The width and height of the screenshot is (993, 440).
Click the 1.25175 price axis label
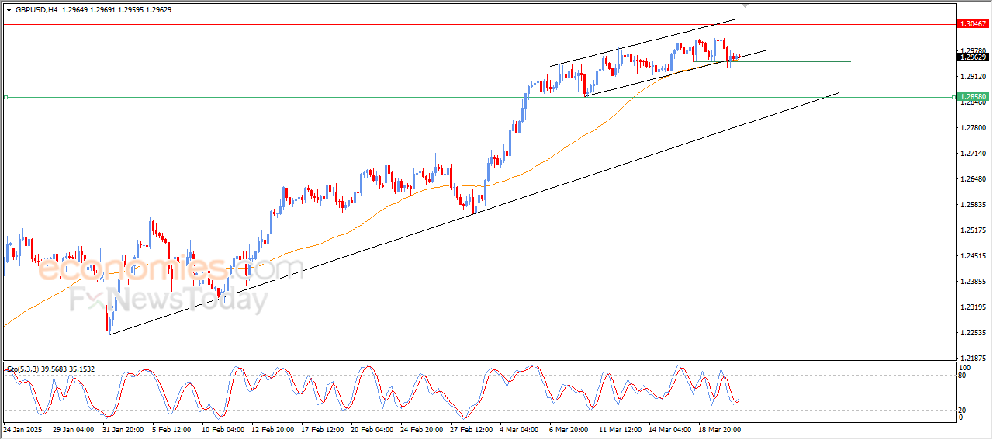pos(973,230)
